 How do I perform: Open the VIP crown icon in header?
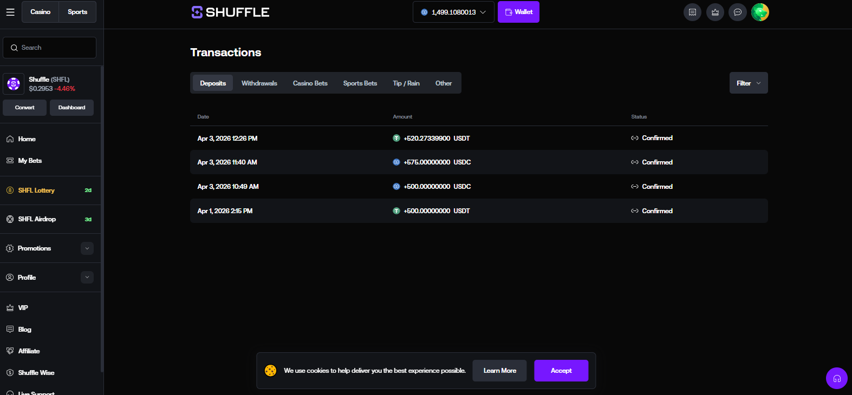pos(715,12)
